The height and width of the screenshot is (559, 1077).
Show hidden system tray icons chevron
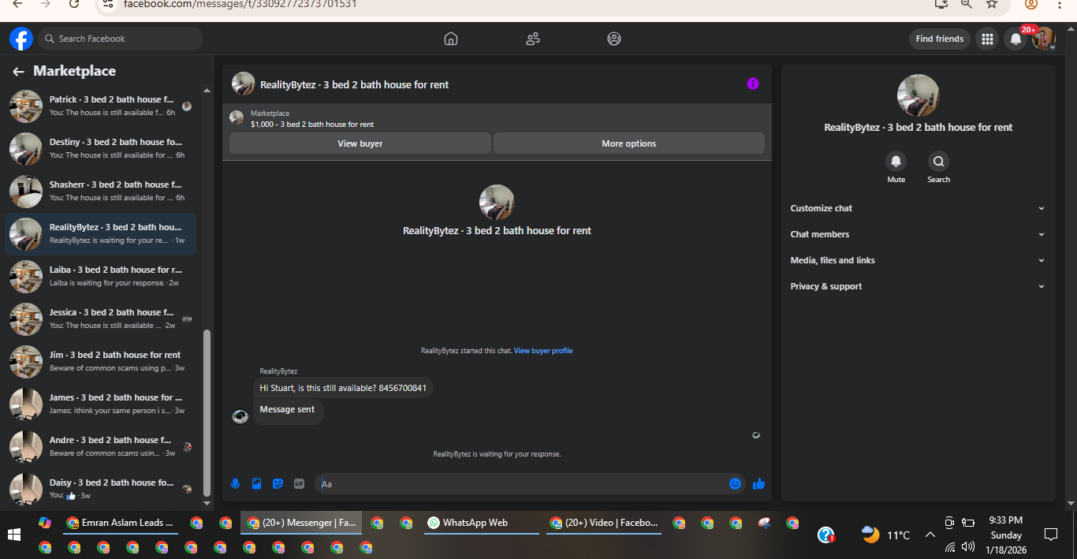(x=930, y=535)
